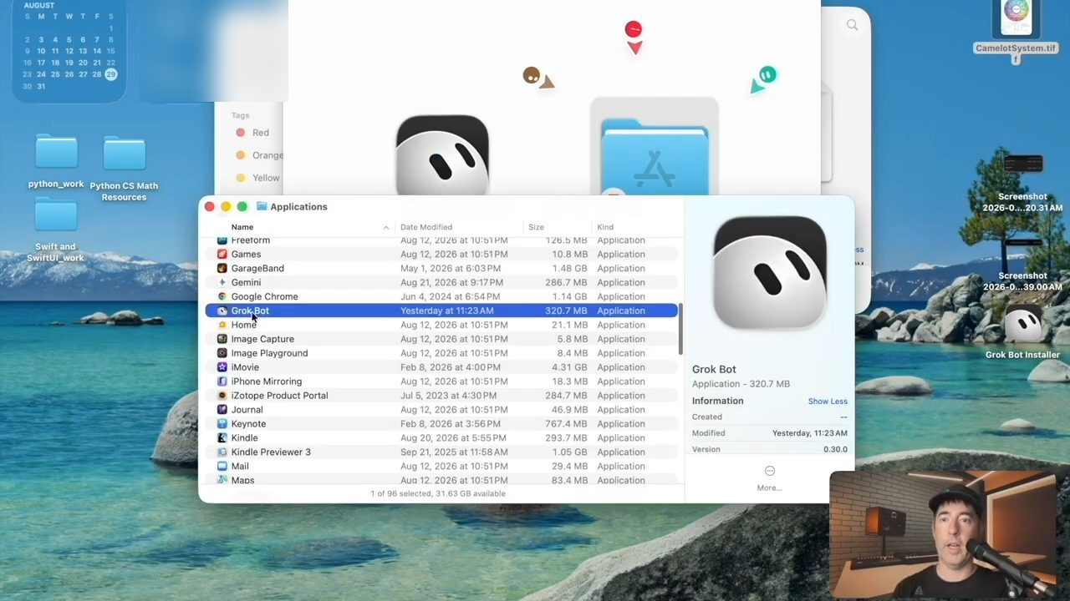Image resolution: width=1070 pixels, height=601 pixels.
Task: Click the iMovie 4.31 GB size cell
Action: click(x=570, y=367)
